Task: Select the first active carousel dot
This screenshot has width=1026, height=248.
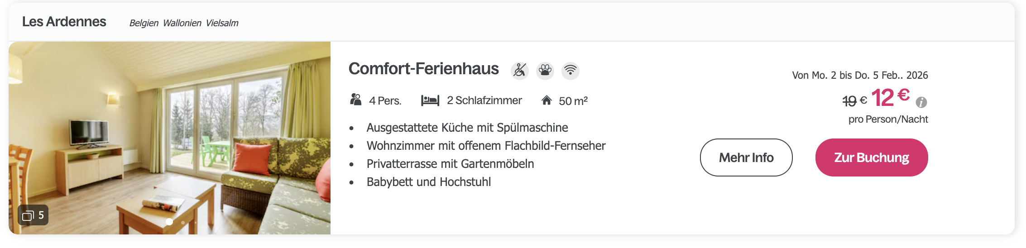Action: [x=169, y=222]
